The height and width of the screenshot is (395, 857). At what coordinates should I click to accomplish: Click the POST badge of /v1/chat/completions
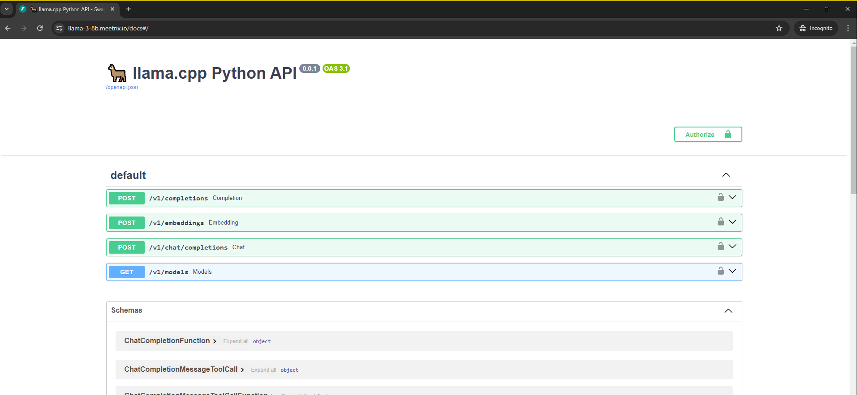[127, 247]
